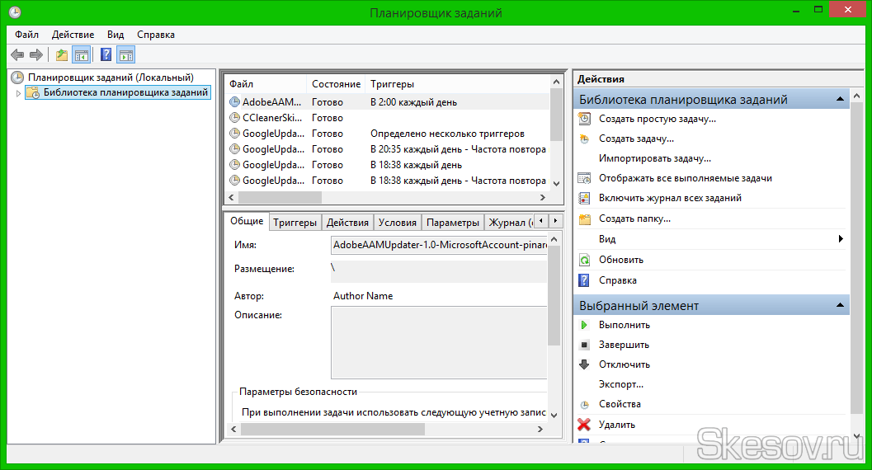Click the Back arrow toolbar icon
This screenshot has height=470, width=872.
tap(17, 55)
